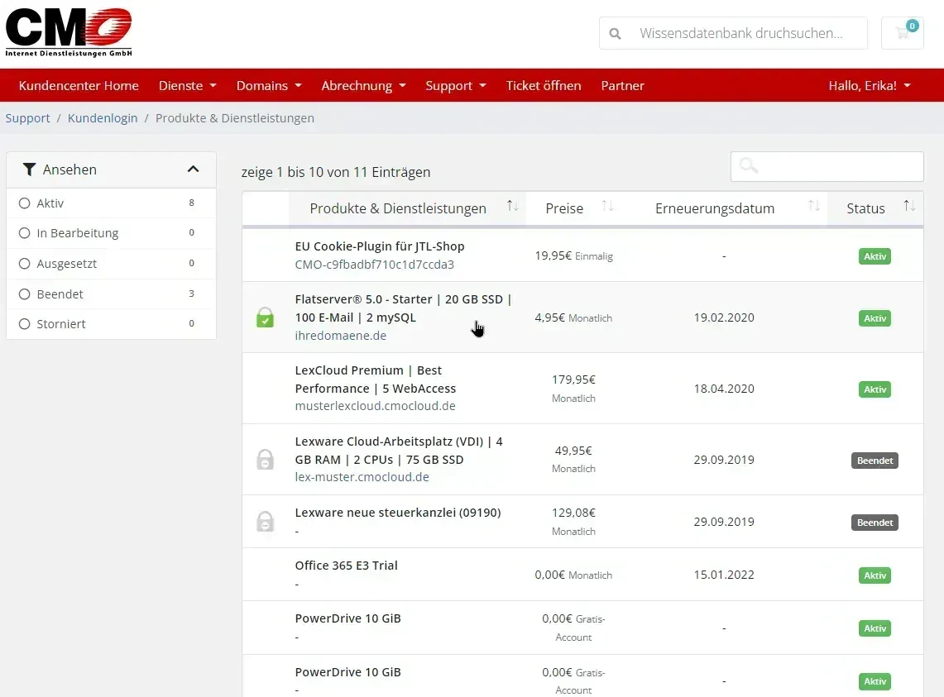Sort by Produkte & Dienstleistungen arrows
Screen dimensions: 944x697
[512, 207]
